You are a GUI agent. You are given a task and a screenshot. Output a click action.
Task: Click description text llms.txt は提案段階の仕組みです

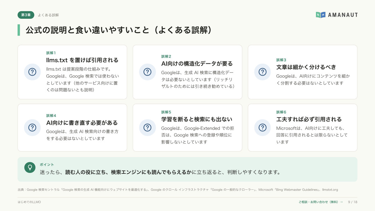point(83,79)
